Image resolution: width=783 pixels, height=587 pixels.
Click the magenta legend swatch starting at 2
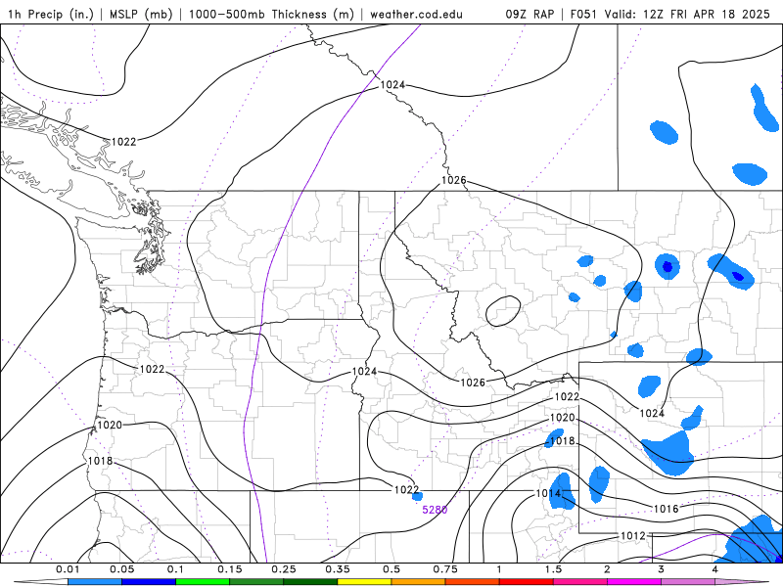(x=634, y=582)
